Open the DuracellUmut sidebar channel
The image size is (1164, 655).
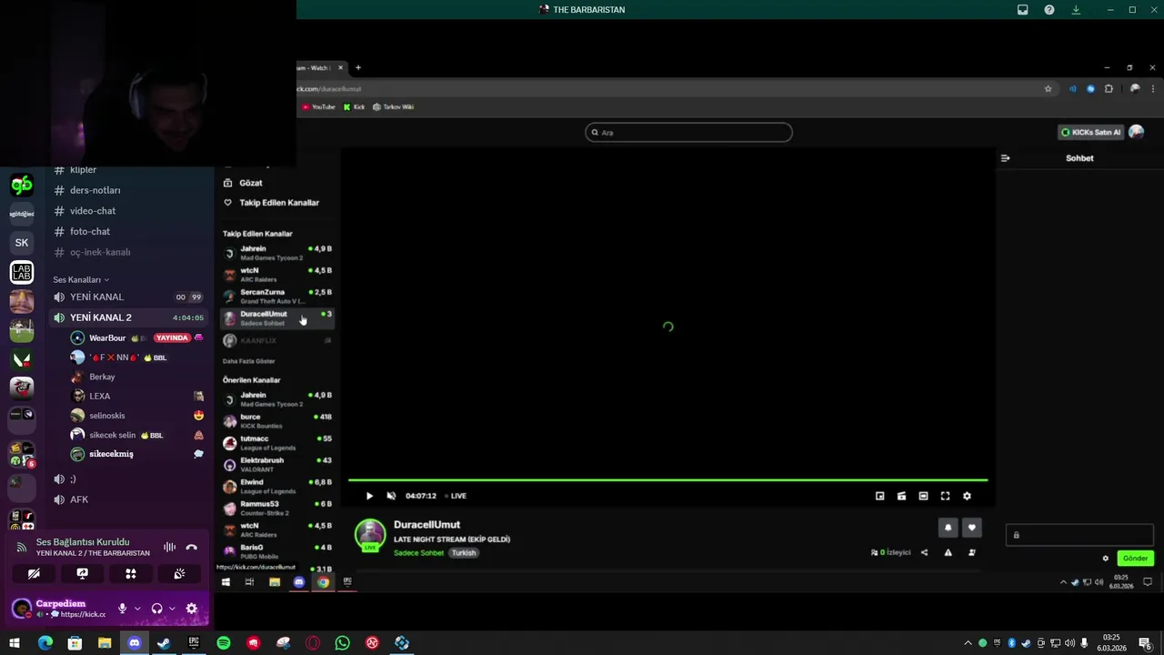click(276, 318)
